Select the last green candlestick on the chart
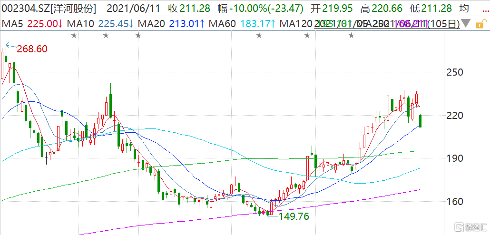The width and height of the screenshot is (490, 235). [421, 121]
